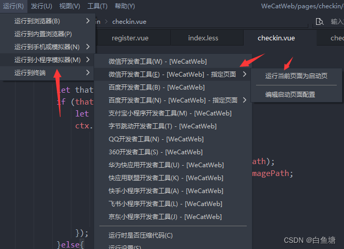Viewport: 344px width, 249px height.
Task: Expand arrow beside 微信开发者工具(E) 指定页面
Action: coord(245,74)
